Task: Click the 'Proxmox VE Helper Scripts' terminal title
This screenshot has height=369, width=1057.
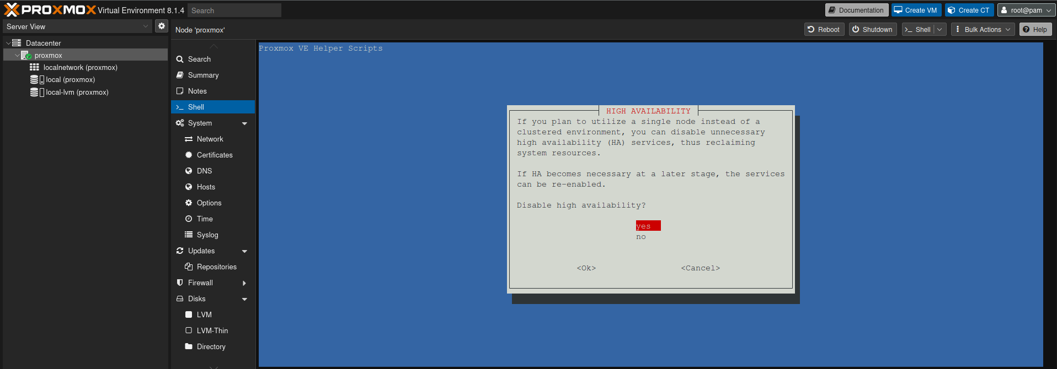Action: [x=321, y=48]
